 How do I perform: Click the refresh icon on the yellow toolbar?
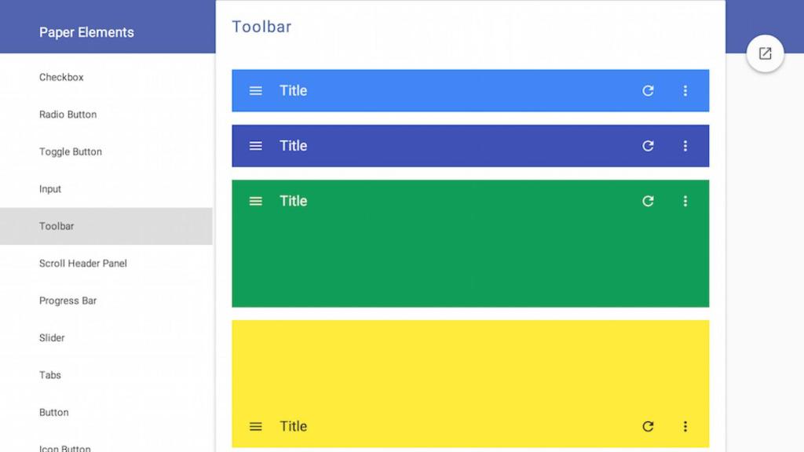pyautogui.click(x=648, y=426)
